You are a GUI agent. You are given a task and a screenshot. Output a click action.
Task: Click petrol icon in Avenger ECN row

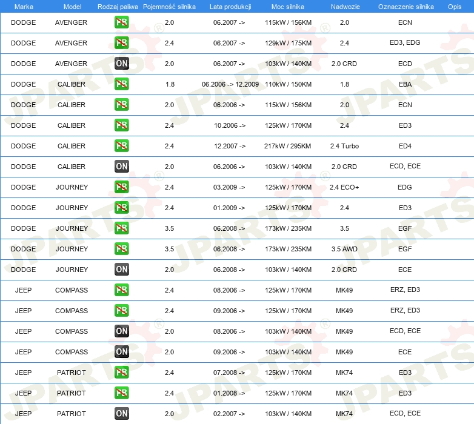coord(121,22)
